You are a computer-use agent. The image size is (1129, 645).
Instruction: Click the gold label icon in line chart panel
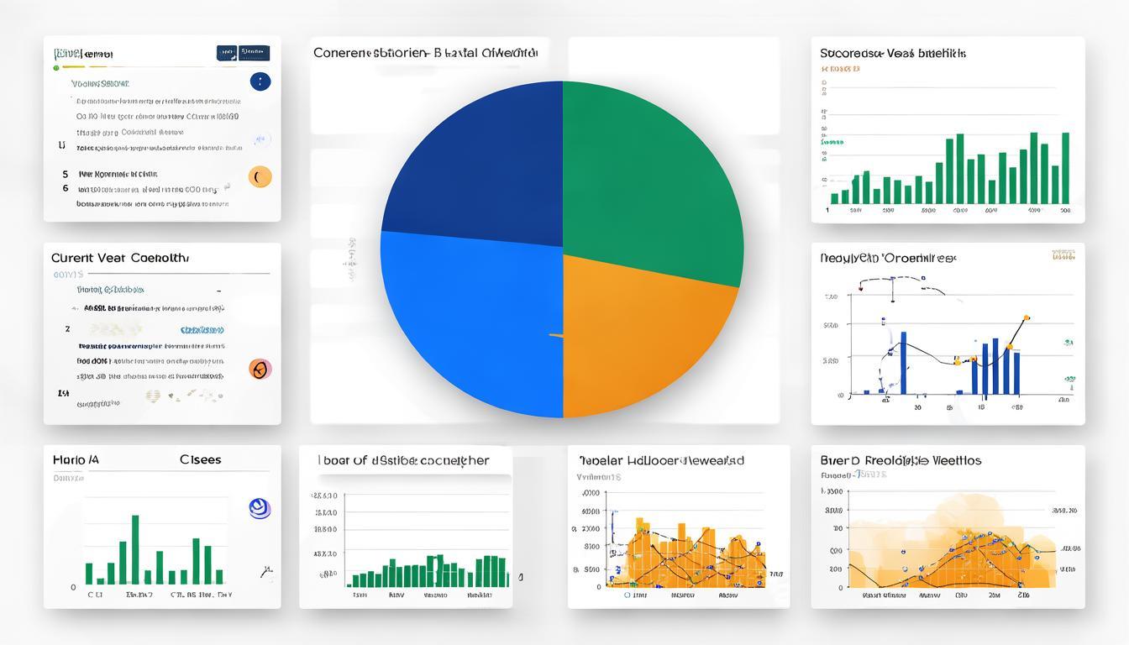[x=1062, y=255]
